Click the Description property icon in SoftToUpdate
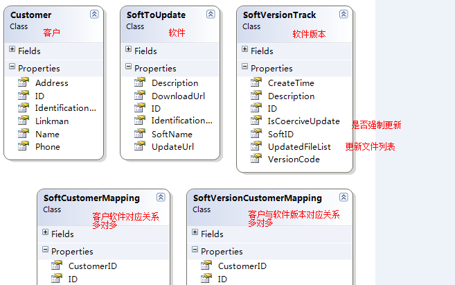Viewport: 455px width, 285px height. pos(140,83)
